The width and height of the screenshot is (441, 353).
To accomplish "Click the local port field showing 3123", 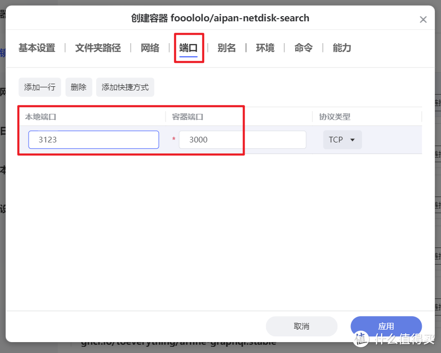I will coord(94,140).
